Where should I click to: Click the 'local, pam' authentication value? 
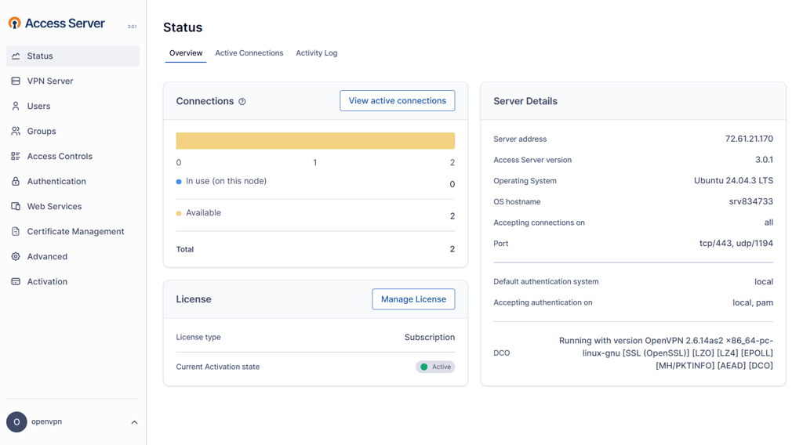pyautogui.click(x=753, y=303)
